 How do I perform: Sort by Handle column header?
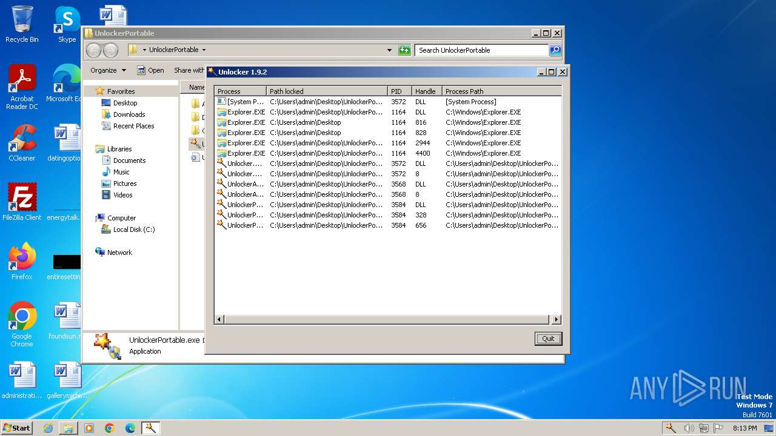[x=427, y=91]
